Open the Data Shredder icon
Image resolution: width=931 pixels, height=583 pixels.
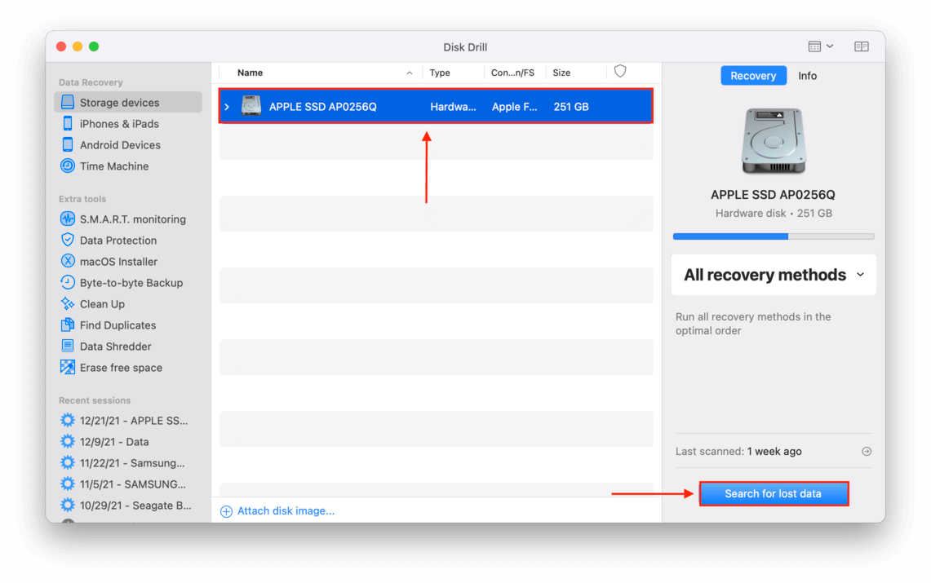68,346
